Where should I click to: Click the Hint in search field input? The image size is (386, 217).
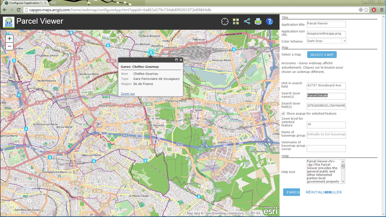click(x=326, y=86)
